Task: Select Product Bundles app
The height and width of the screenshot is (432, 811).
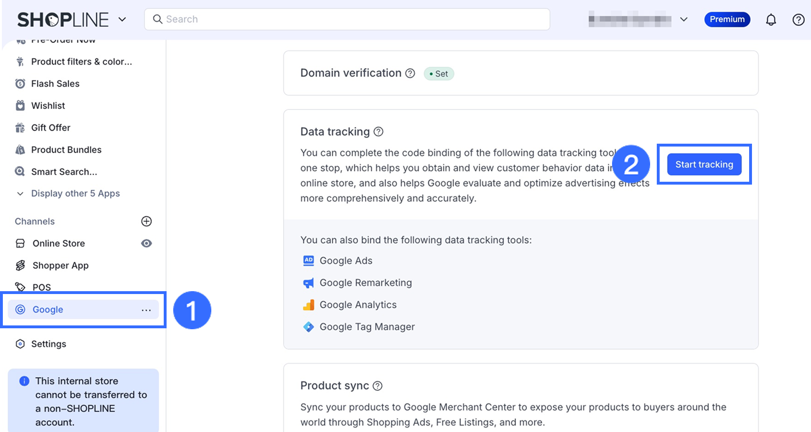Action: coord(66,150)
